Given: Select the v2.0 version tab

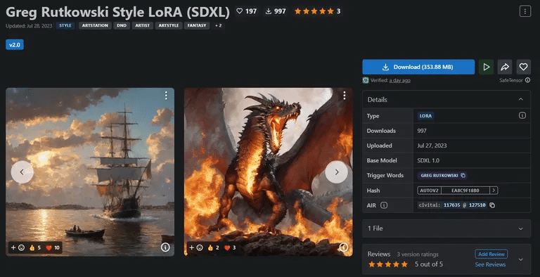Looking at the screenshot, I should coord(15,45).
